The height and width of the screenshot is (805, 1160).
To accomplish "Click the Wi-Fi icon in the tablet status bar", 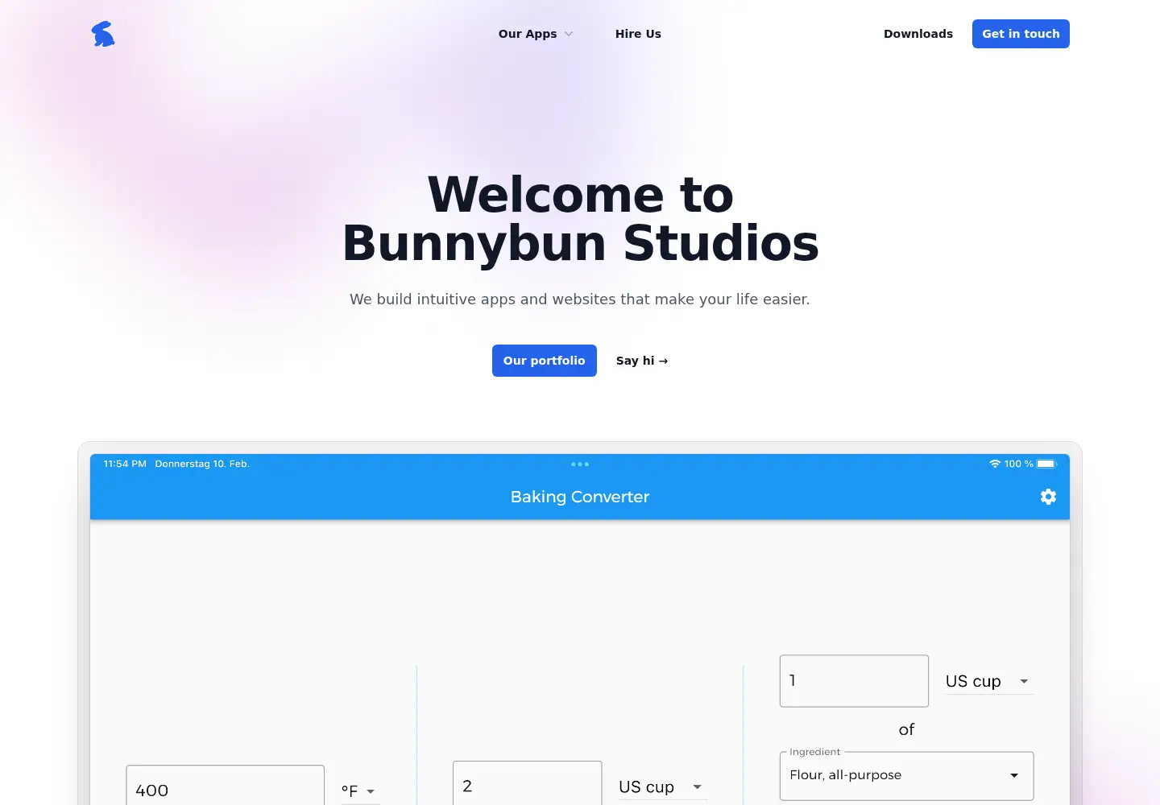I will point(995,464).
